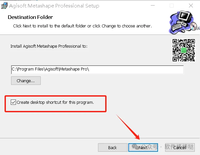Screen dimensions: 200x155
Task: Open folder chooser with Change... button
Action: click(26, 81)
